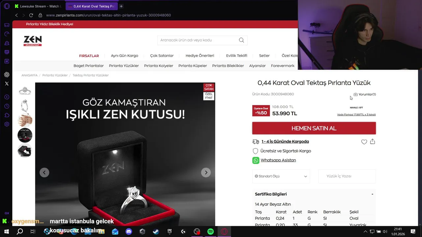Open Evlilik Teklifi menu
This screenshot has height=237, width=422.
click(237, 56)
